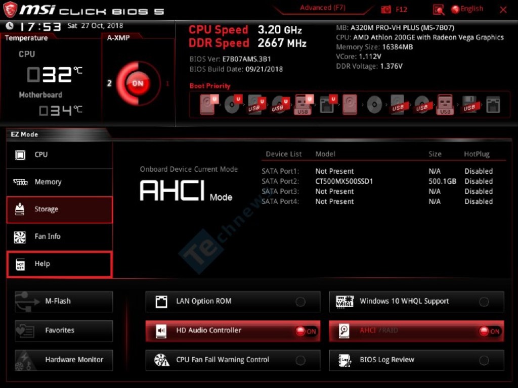Click the Memory module icon in sidebar
The image size is (518, 388).
click(20, 182)
